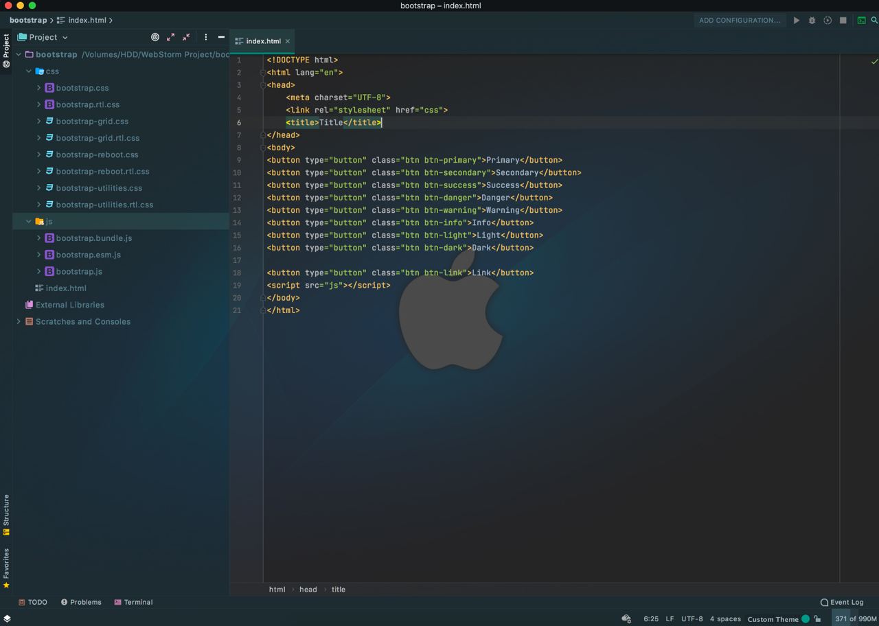This screenshot has height=626, width=879.
Task: Click line number 17 in editor gutter
Action: pos(237,260)
